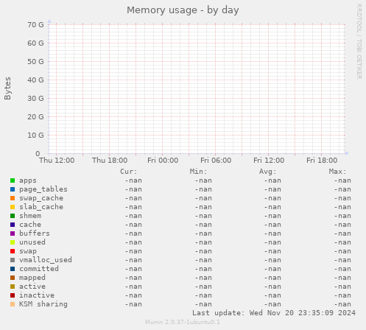Select the 'KSM sharing' legend label
Screen dimensions: 366x330
click(x=43, y=304)
